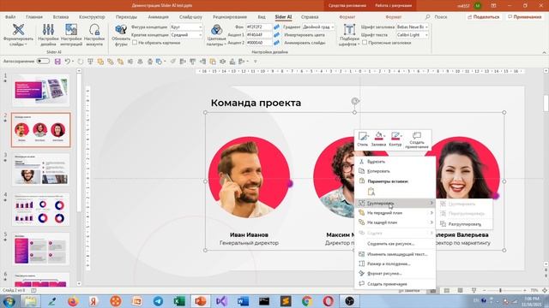549x308 pixels.
Task: Click the save icon in quick access toolbar
Action: (57, 62)
